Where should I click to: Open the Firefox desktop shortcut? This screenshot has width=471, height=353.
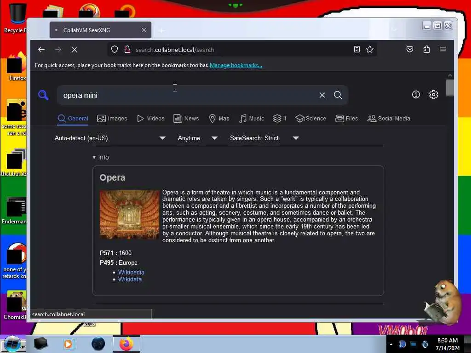point(16,67)
